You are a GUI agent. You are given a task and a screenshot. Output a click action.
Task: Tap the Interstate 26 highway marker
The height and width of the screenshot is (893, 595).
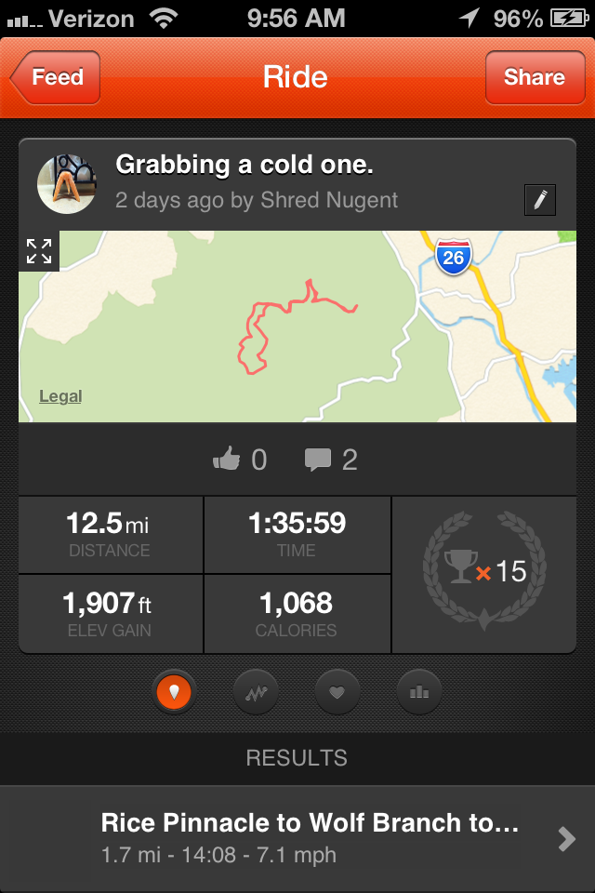tap(454, 257)
